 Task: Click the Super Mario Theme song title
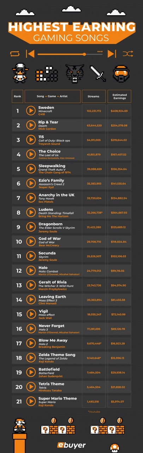pyautogui.click(x=58, y=398)
